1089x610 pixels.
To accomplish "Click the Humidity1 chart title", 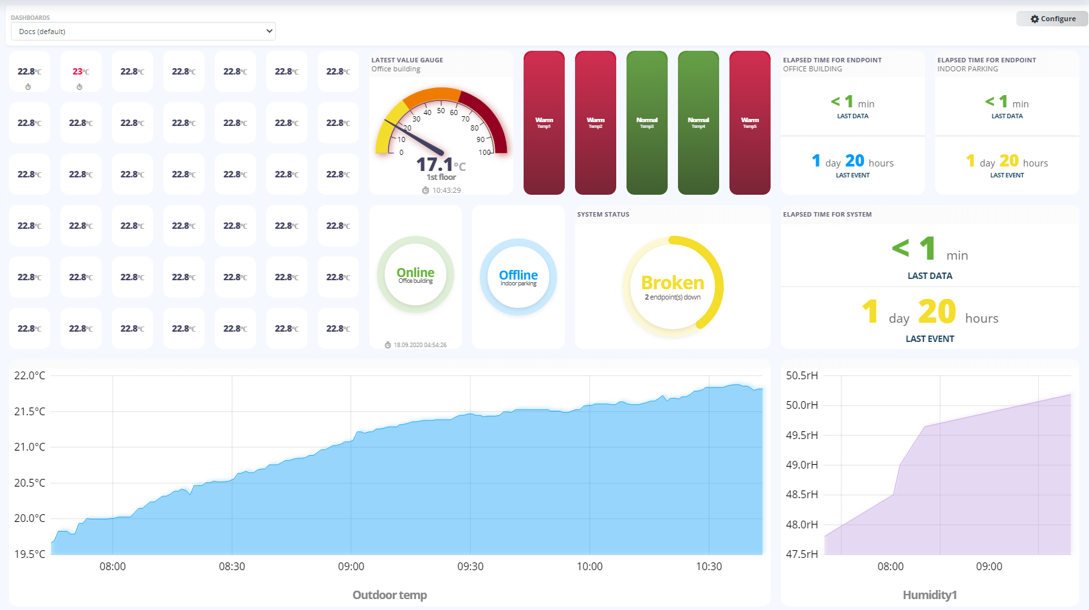I will (x=930, y=595).
